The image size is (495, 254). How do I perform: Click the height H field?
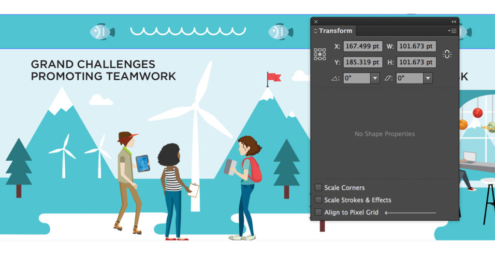pos(416,62)
